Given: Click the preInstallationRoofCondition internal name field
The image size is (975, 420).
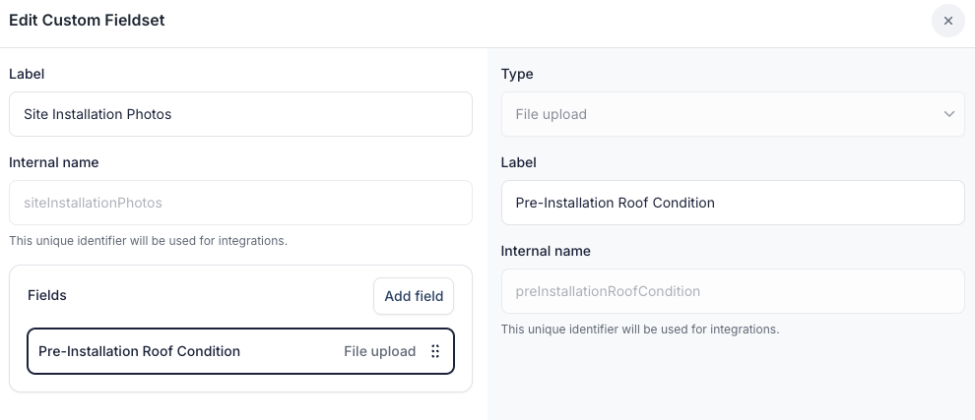Looking at the screenshot, I should (732, 291).
